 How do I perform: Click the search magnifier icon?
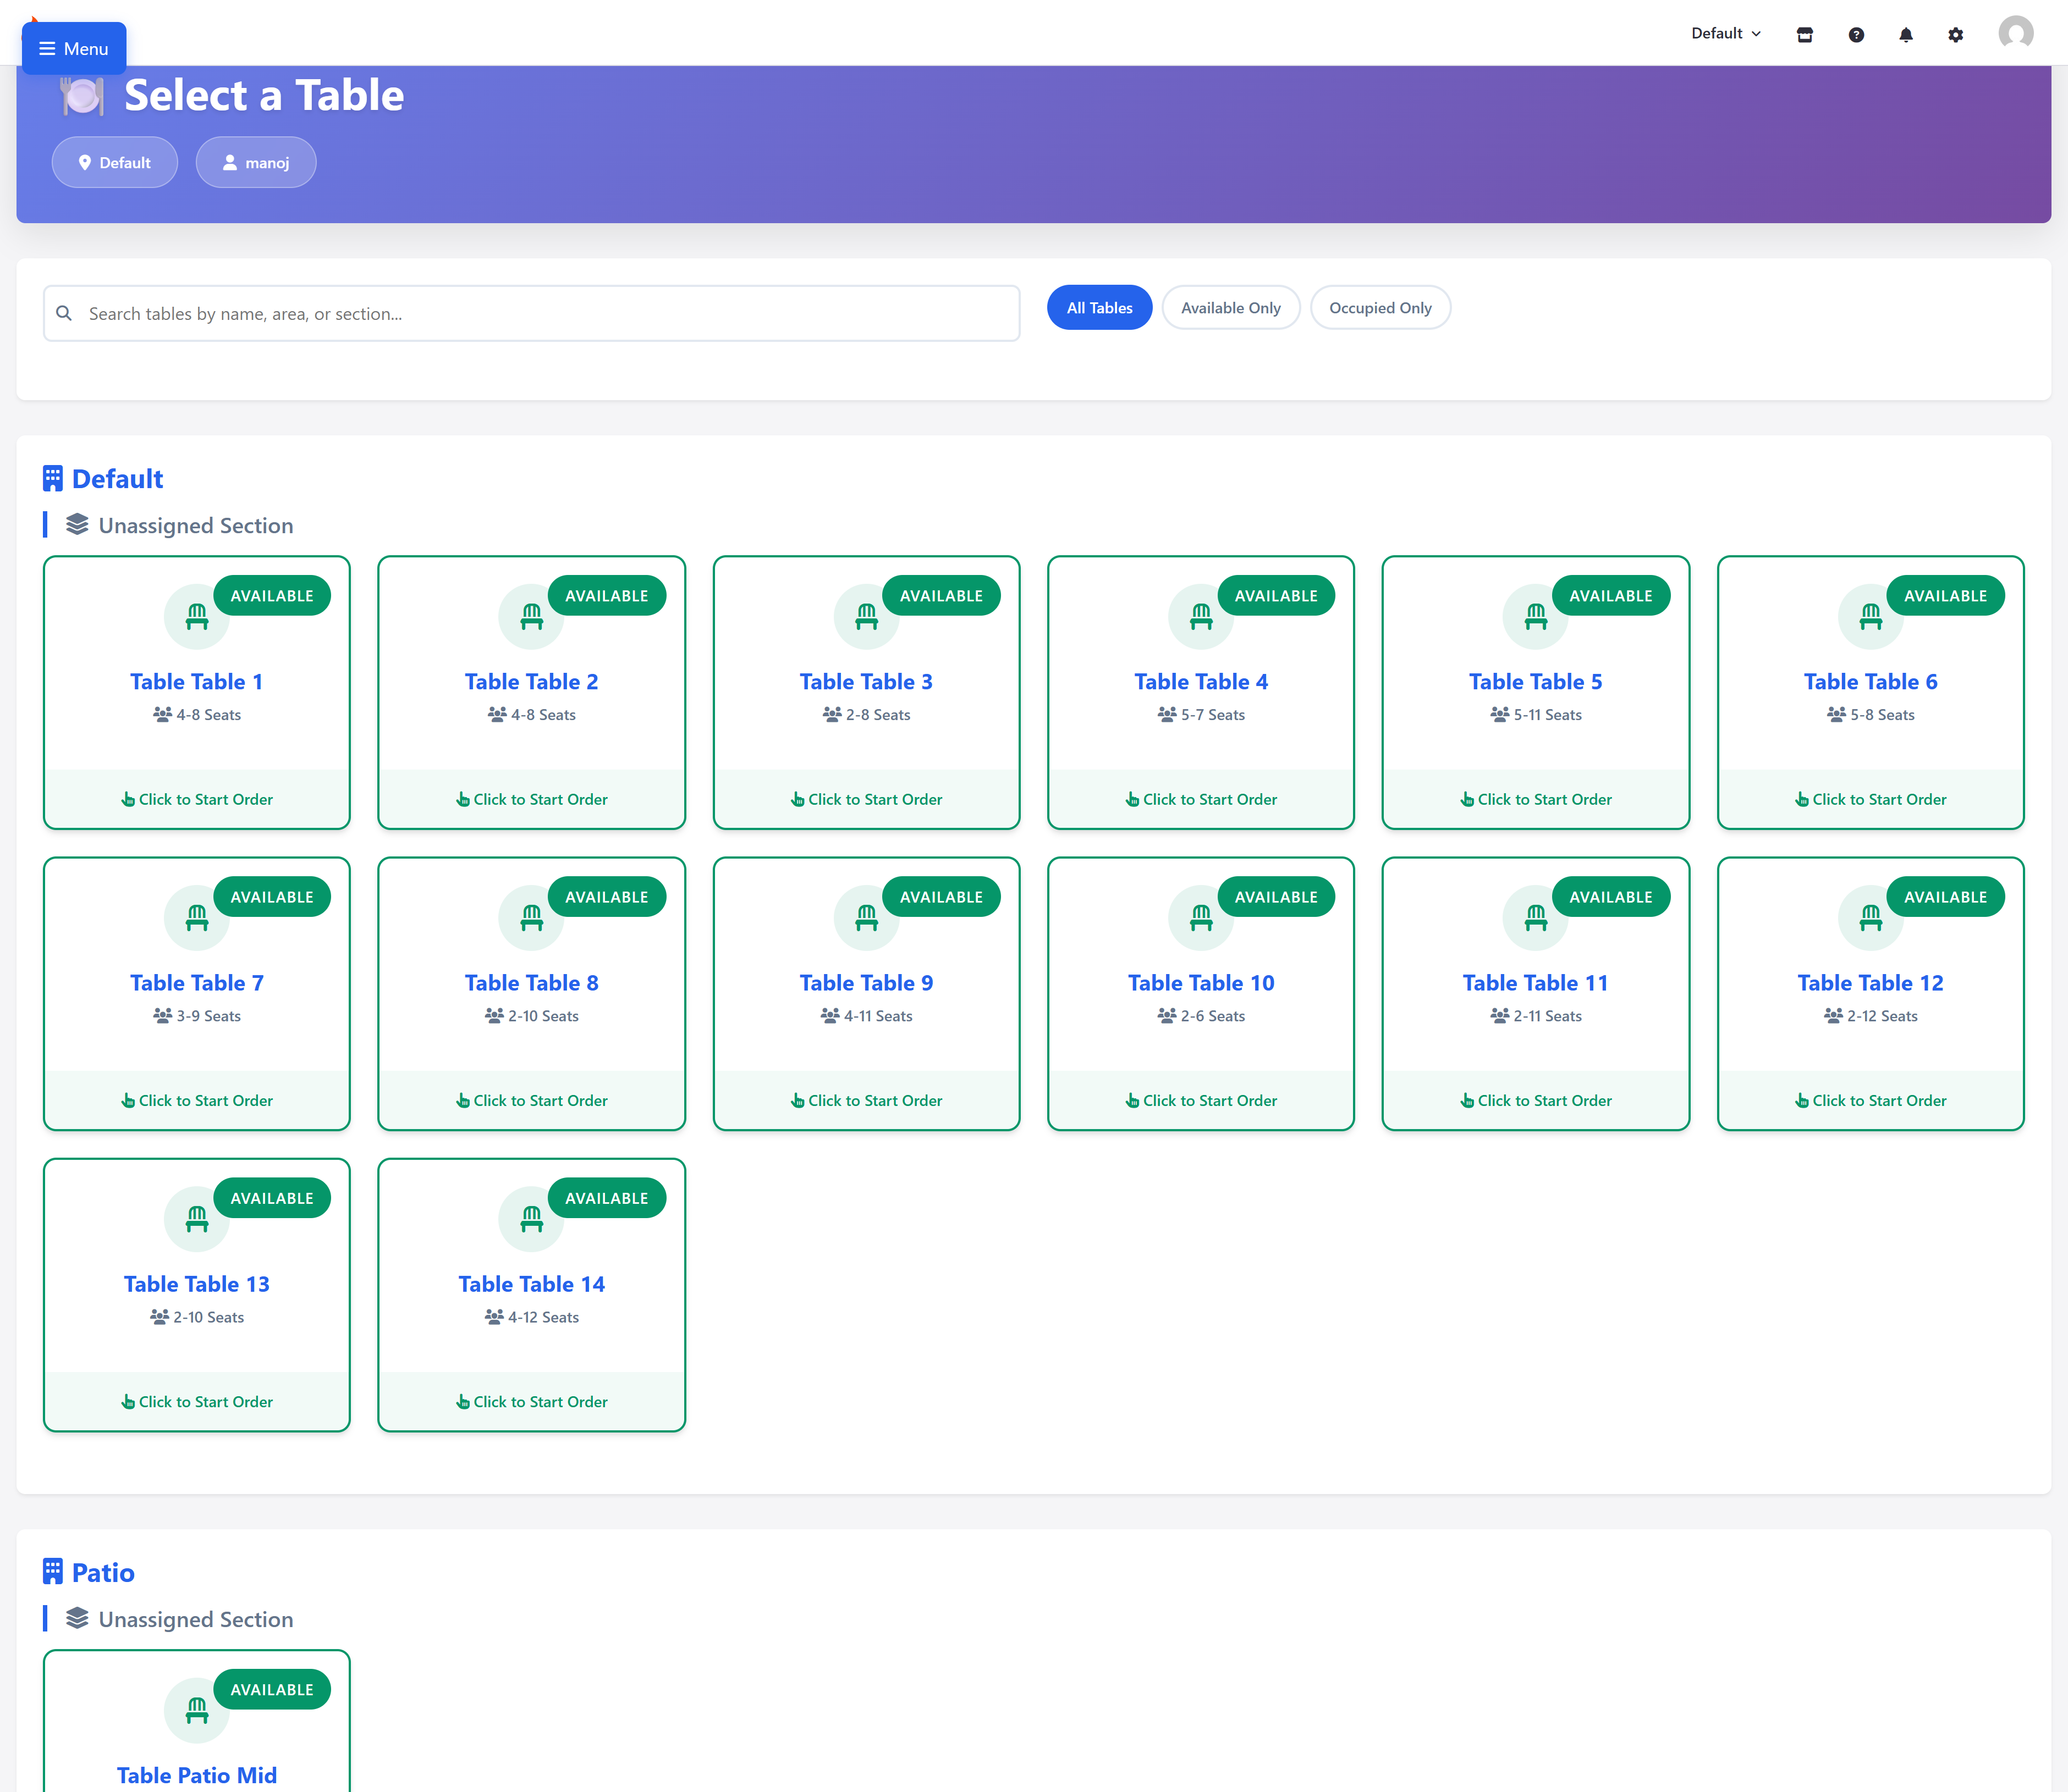coord(64,313)
